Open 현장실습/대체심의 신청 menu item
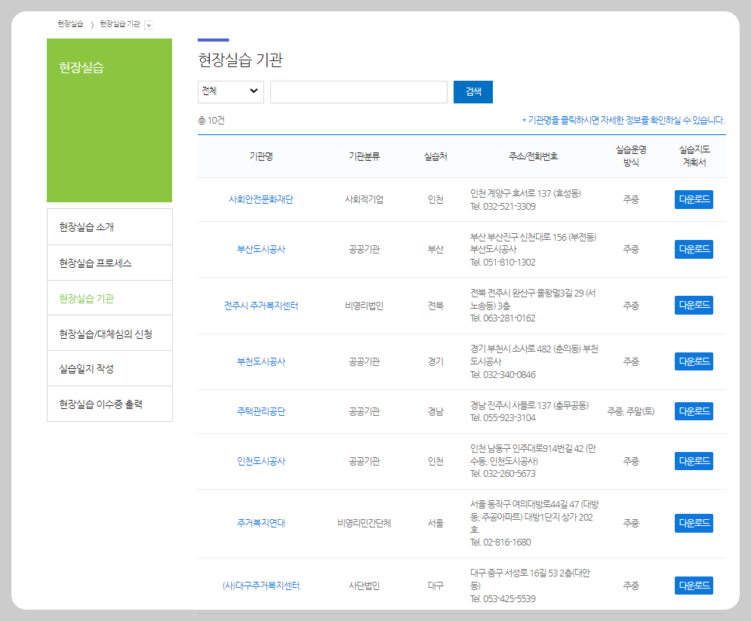The image size is (751, 621). coord(109,334)
